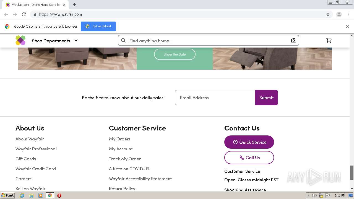This screenshot has height=199, width=354.
Task: Show hidden tray icons arrow
Action: click(x=308, y=195)
